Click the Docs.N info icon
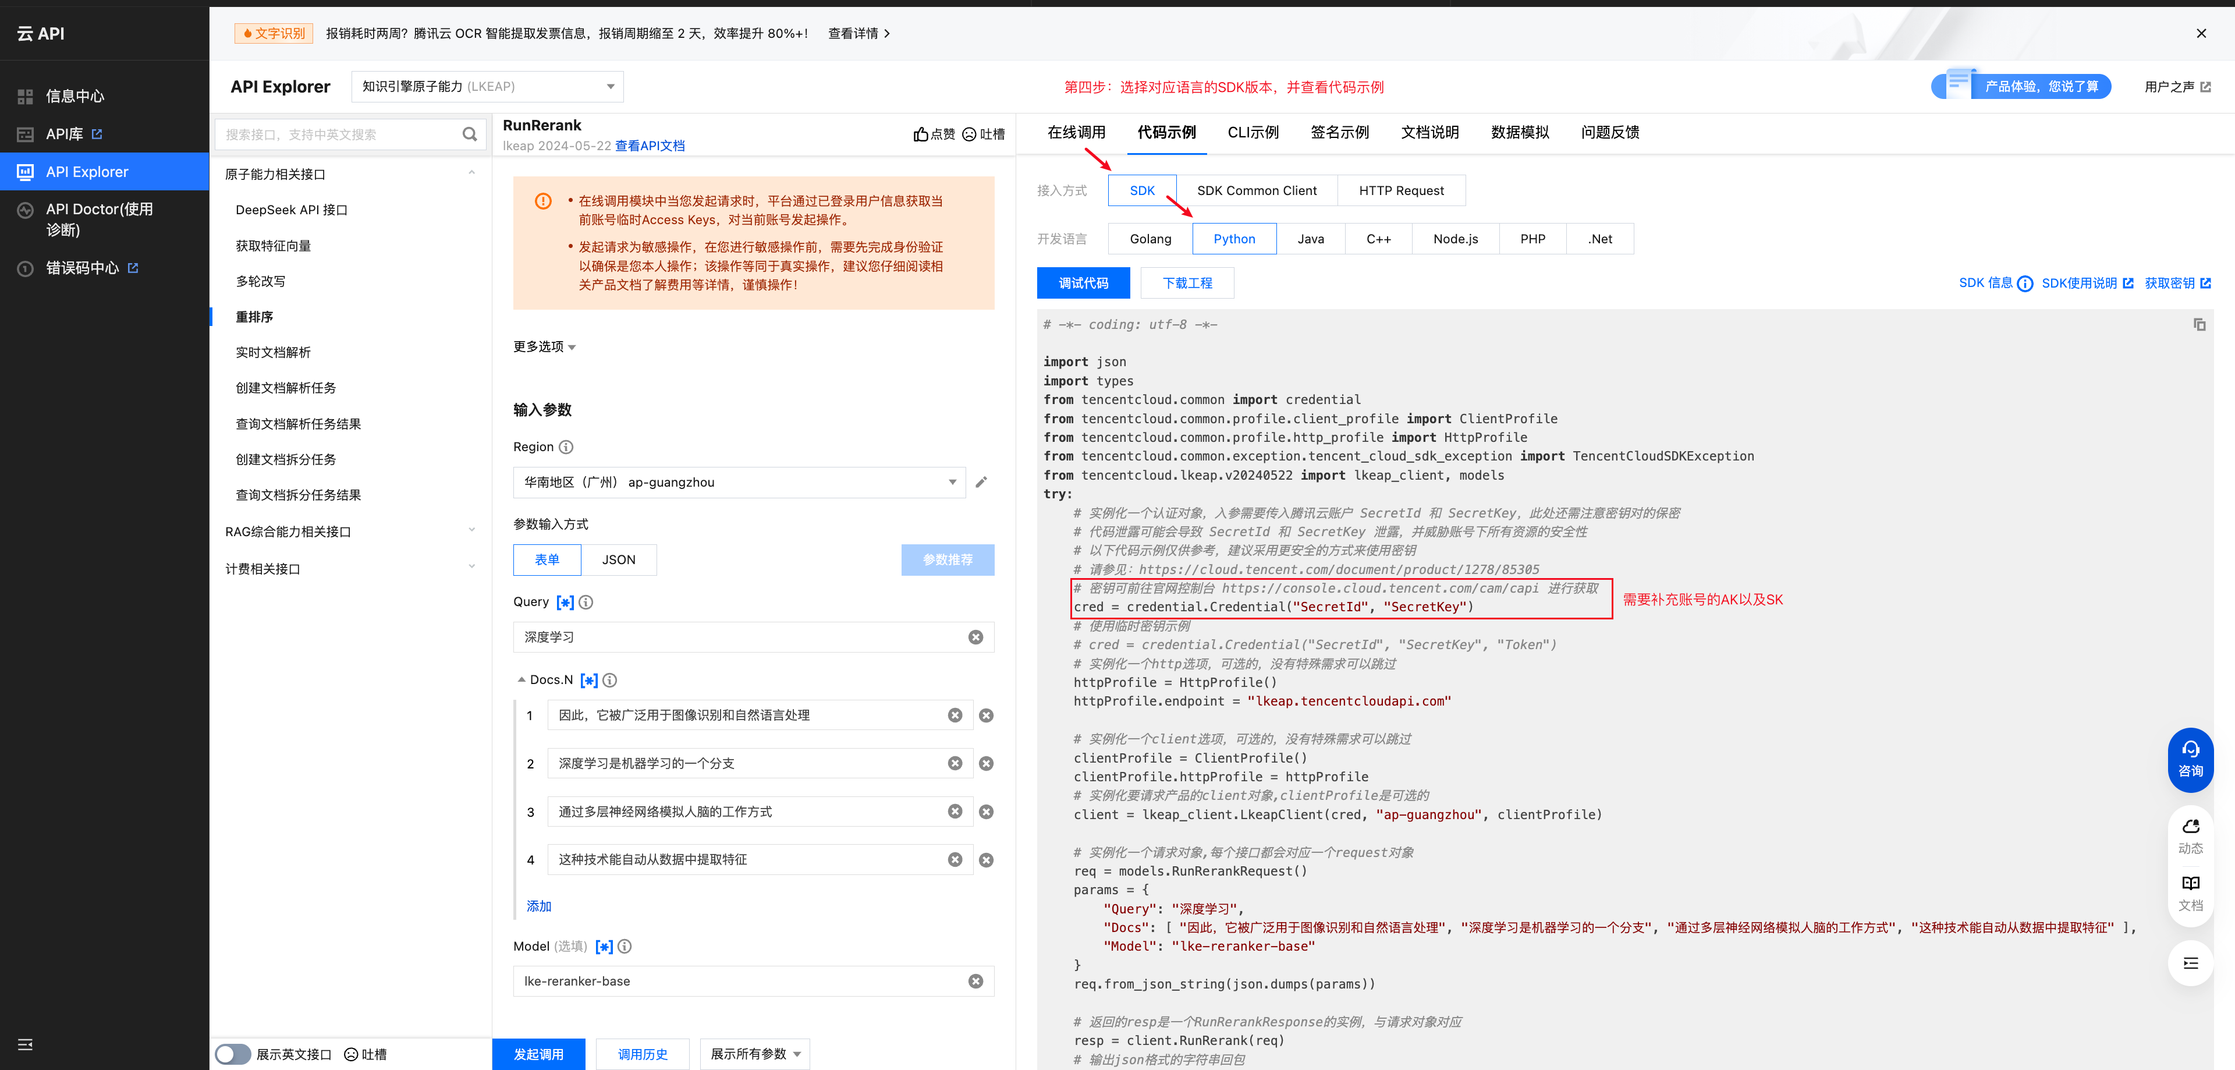 610,681
